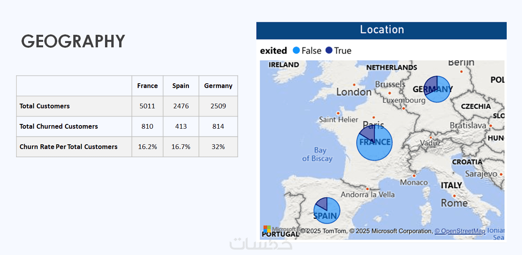The width and height of the screenshot is (522, 255).
Task: Click the GEOGRAPHY slide heading
Action: [73, 41]
